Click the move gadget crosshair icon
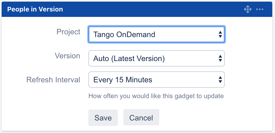 (247, 10)
